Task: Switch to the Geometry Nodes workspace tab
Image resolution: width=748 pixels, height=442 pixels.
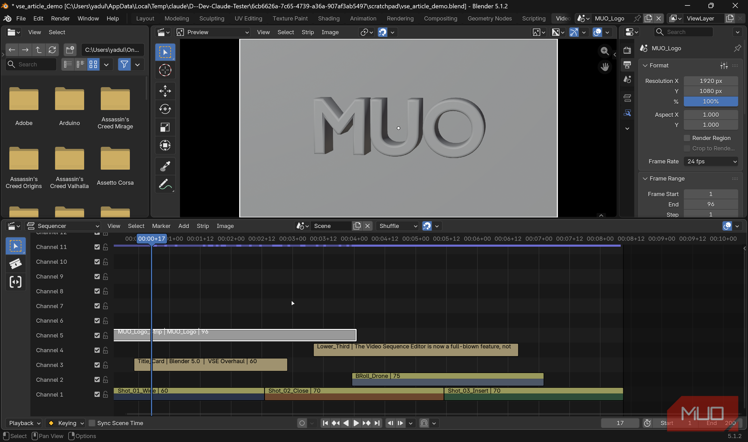Action: [x=490, y=18]
